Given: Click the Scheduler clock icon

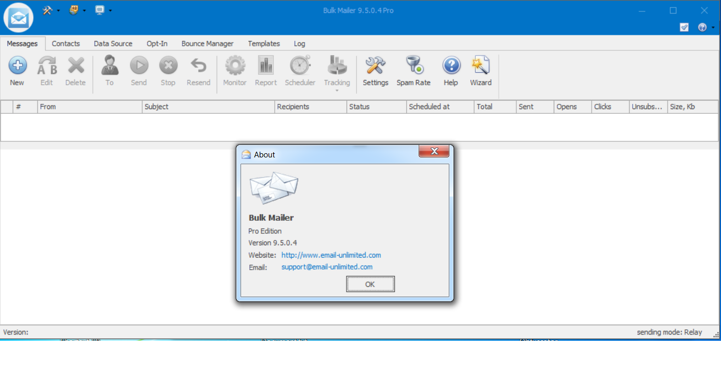Looking at the screenshot, I should tap(300, 66).
